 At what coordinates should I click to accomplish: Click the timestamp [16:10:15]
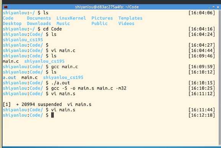[202, 83]
